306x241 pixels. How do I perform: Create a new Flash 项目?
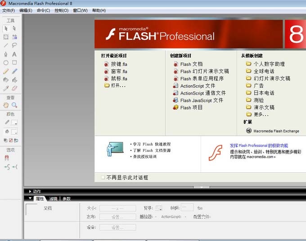[188, 108]
